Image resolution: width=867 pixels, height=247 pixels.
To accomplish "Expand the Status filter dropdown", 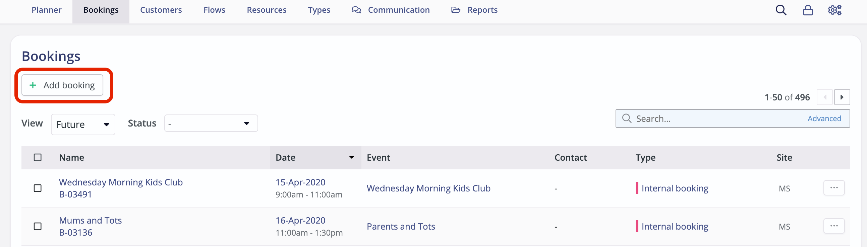I will click(x=211, y=123).
